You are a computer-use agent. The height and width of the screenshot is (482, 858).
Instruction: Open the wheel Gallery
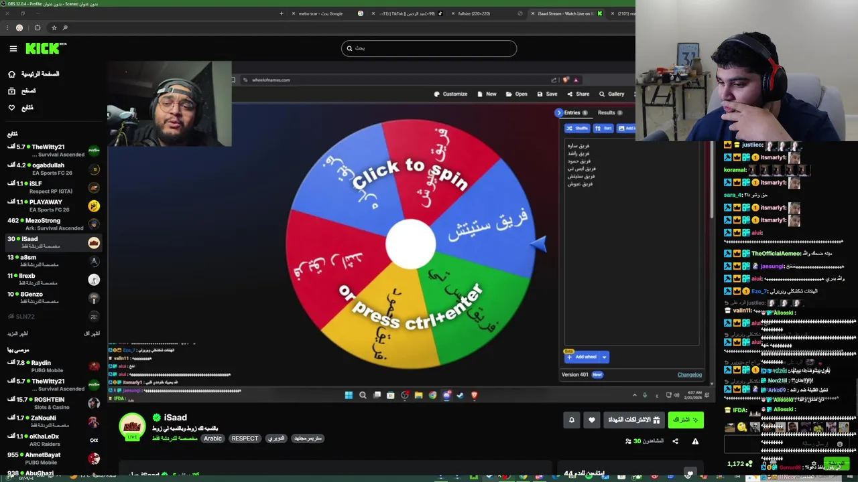[611, 94]
